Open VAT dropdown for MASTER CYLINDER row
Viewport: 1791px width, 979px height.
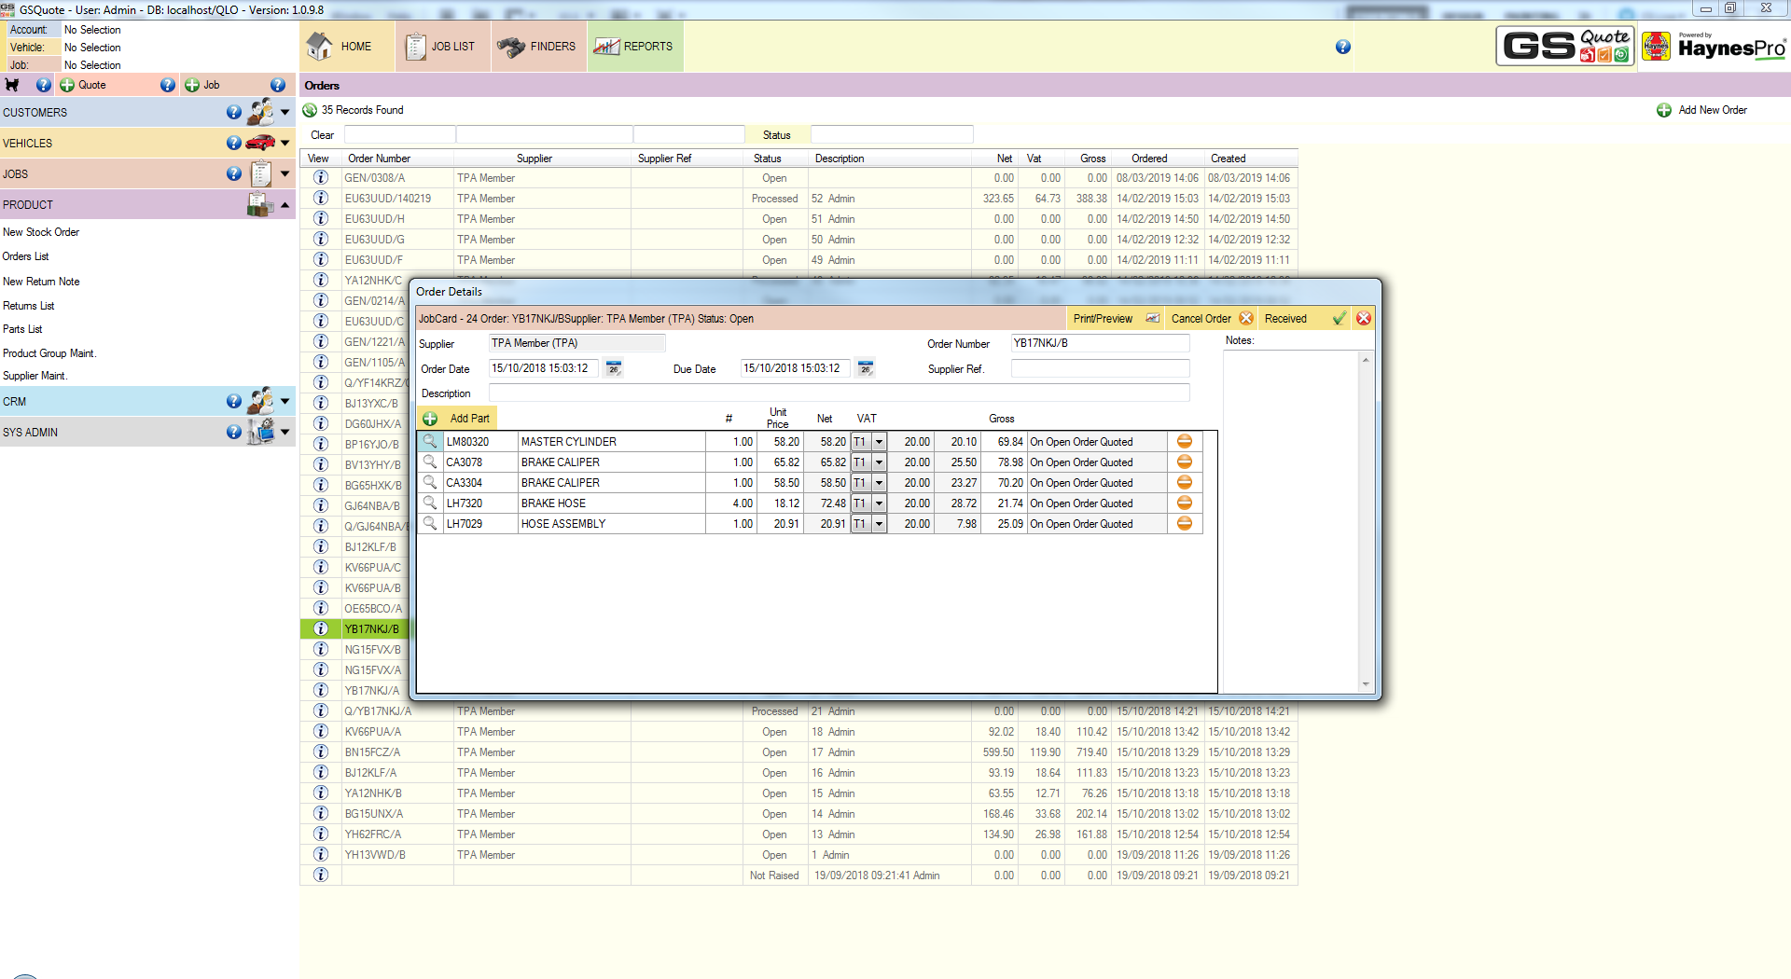879,442
